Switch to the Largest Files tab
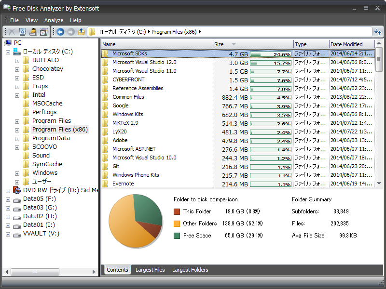The width and height of the screenshot is (386, 289). point(150,270)
